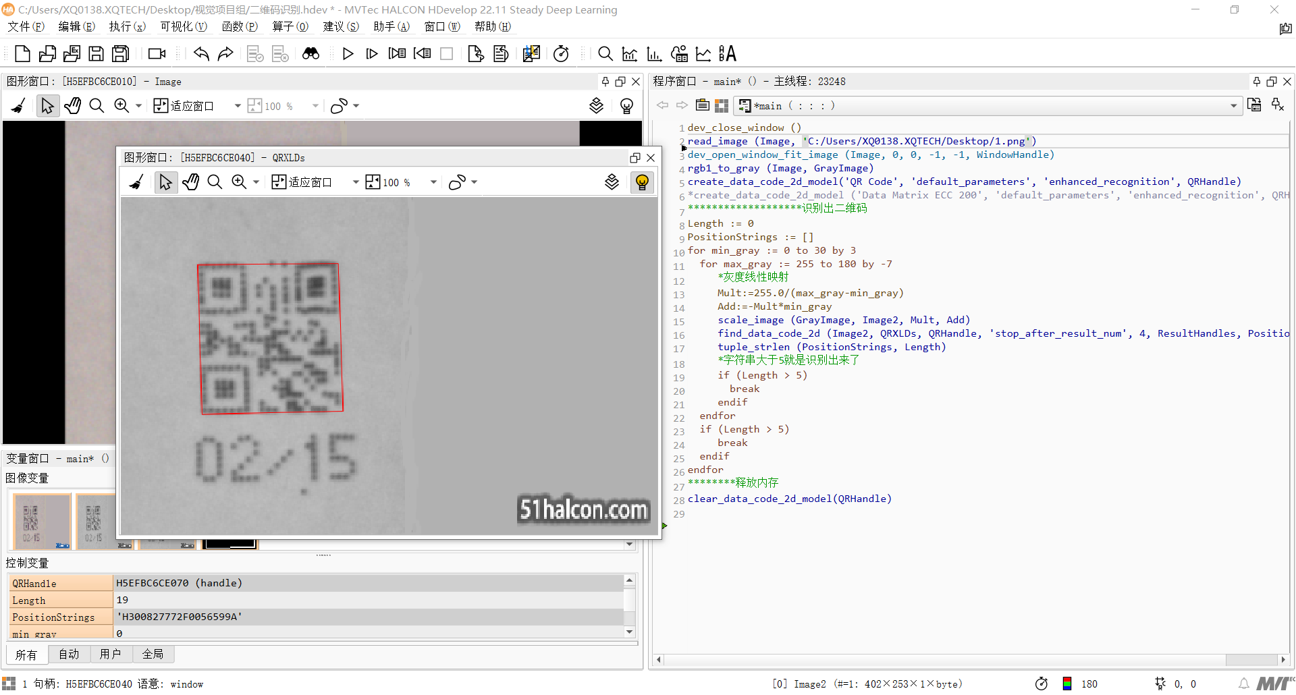Save the program with the floppy disk icon
Screen dimensions: 1296x695
(x=96, y=54)
